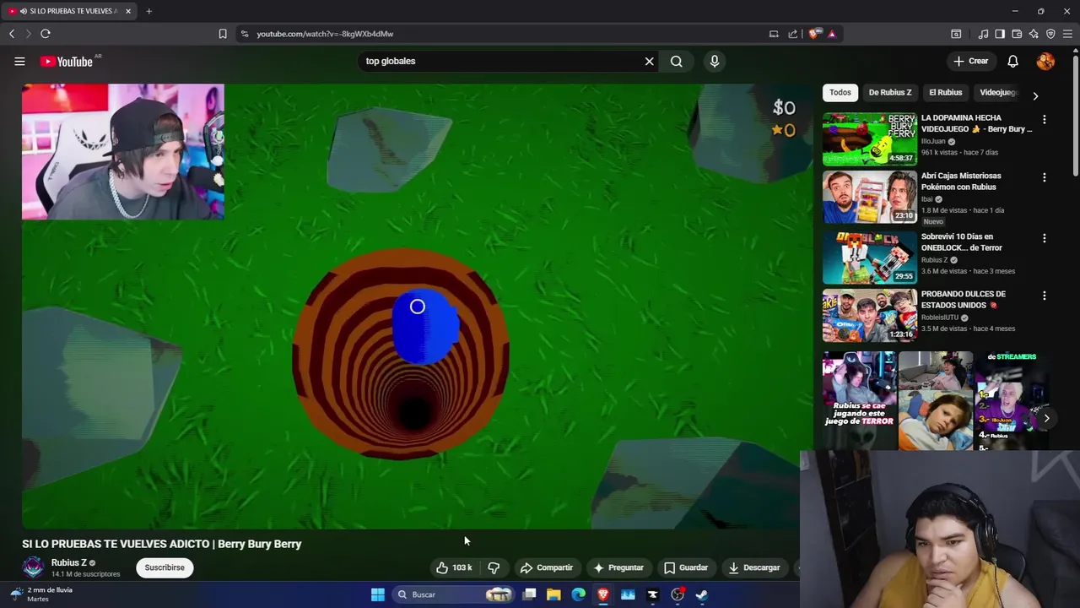Open the Rubius Z channel name
This screenshot has width=1080, height=608.
click(69, 562)
